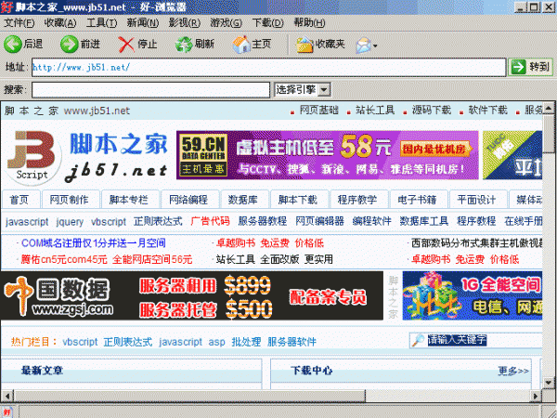Image resolution: width=557 pixels, height=418 pixels.
Task: Click the 最新文章 section header
Action: (43, 371)
